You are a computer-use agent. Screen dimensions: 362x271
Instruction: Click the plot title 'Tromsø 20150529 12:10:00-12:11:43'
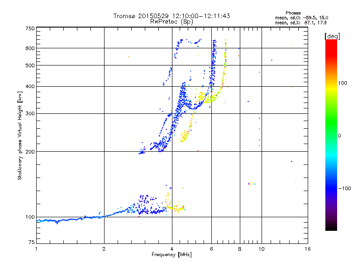tap(171, 16)
